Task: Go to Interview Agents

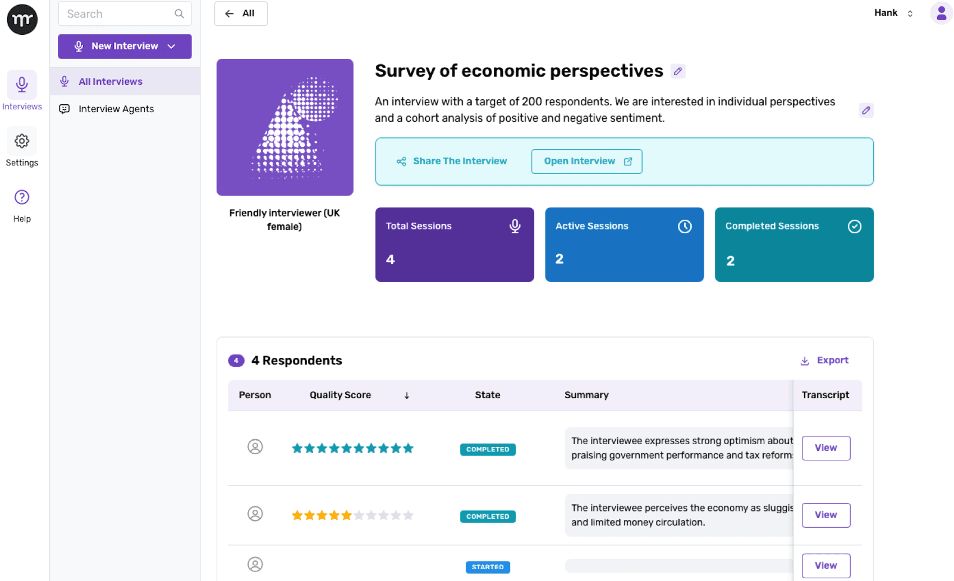Action: [x=116, y=109]
